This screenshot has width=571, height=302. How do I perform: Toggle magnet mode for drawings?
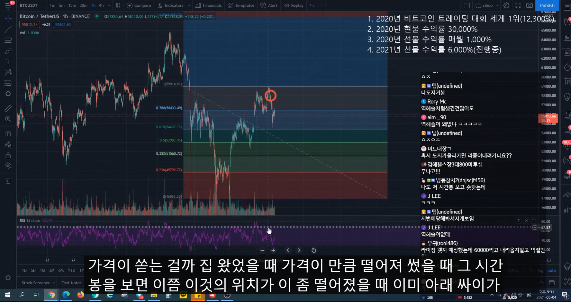click(8, 134)
